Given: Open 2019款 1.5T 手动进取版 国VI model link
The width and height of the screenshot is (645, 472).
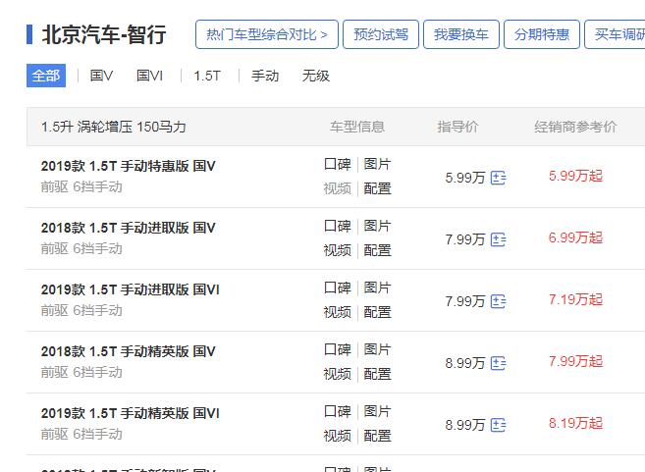Looking at the screenshot, I should tap(130, 289).
